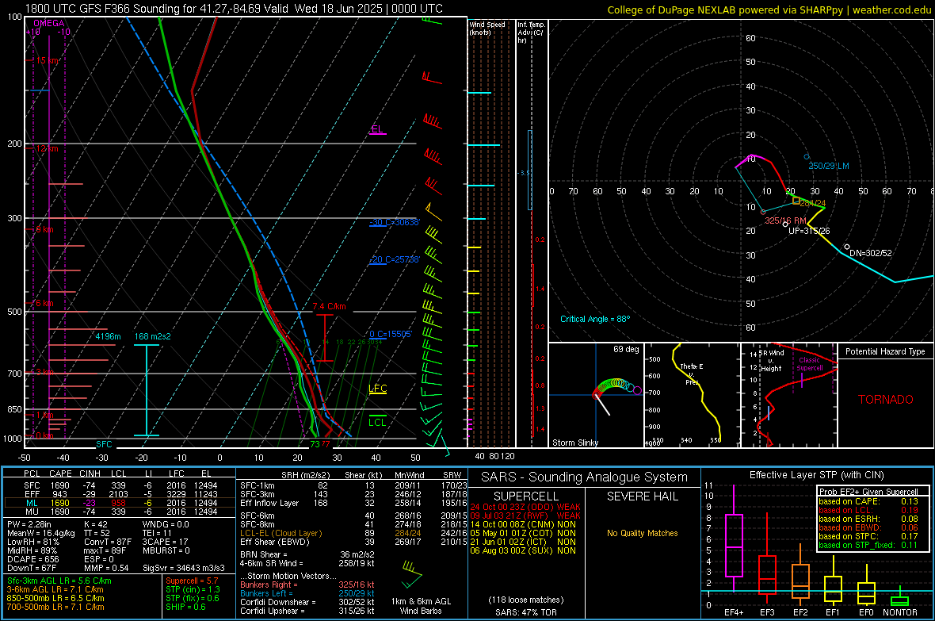Viewport: 935px width, 621px height.
Task: Open the weather.cod.edu NEXLAB credit text
Action: (769, 10)
